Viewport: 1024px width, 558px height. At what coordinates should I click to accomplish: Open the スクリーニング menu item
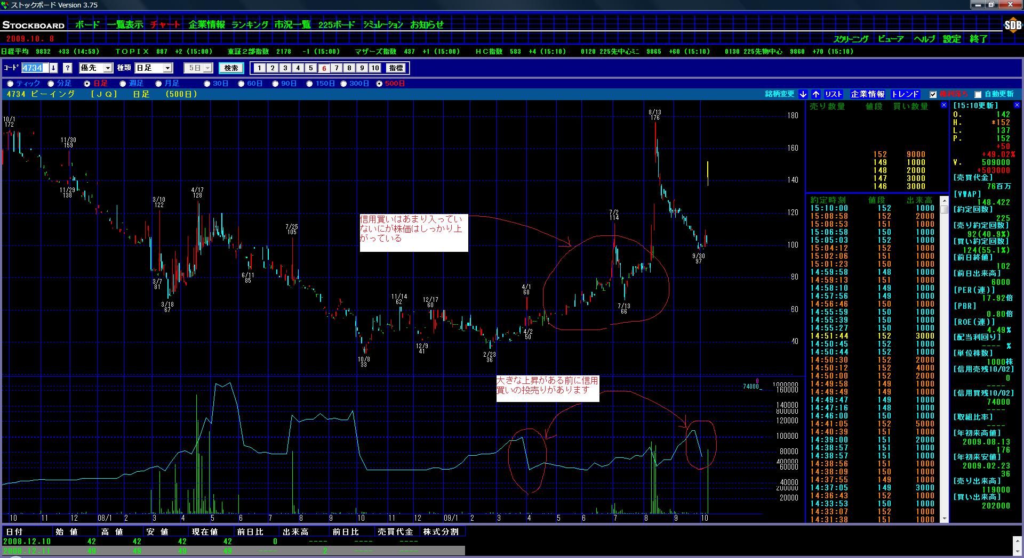[851, 39]
